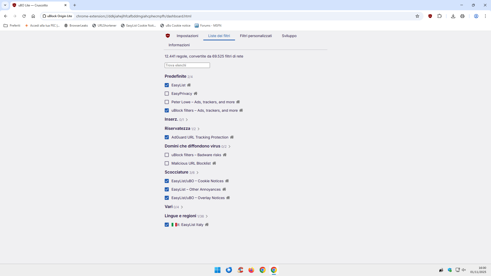
Task: Select Liste dei filtri tab
Action: point(219,36)
